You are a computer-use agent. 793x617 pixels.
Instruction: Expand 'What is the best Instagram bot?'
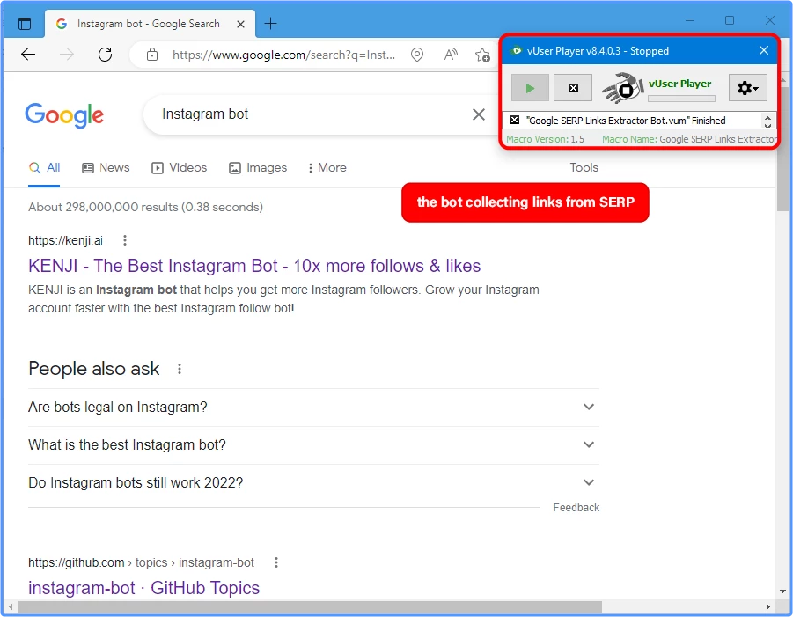click(313, 445)
